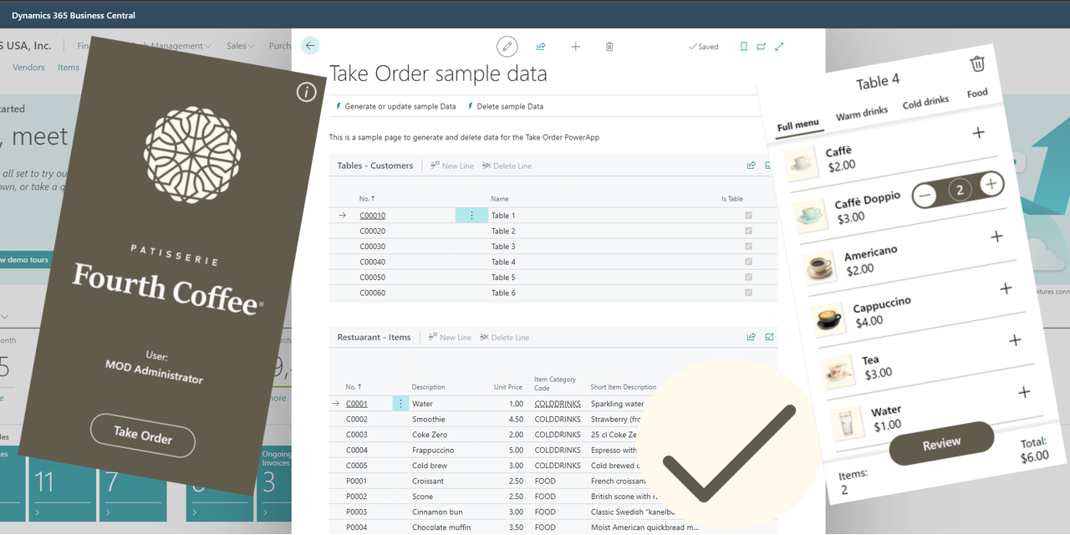Click the info icon on Fourth Coffee card
Image resolution: width=1070 pixels, height=535 pixels.
pos(306,93)
